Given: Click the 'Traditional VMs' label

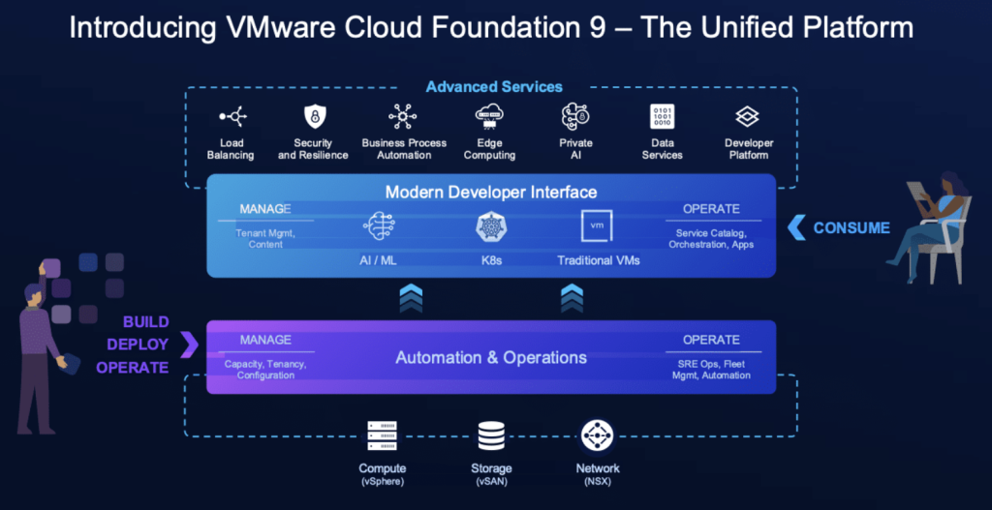Looking at the screenshot, I should pyautogui.click(x=599, y=259).
